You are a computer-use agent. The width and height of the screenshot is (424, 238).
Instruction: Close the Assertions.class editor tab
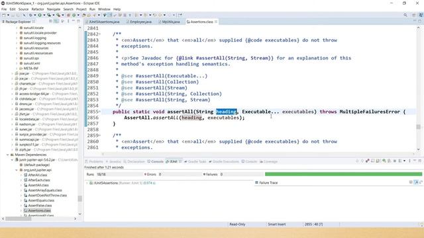(216, 22)
